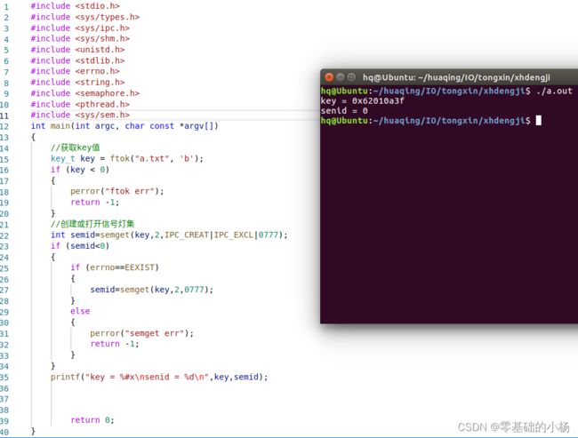Click the return 0 statement
The height and width of the screenshot is (438, 578).
(92, 420)
